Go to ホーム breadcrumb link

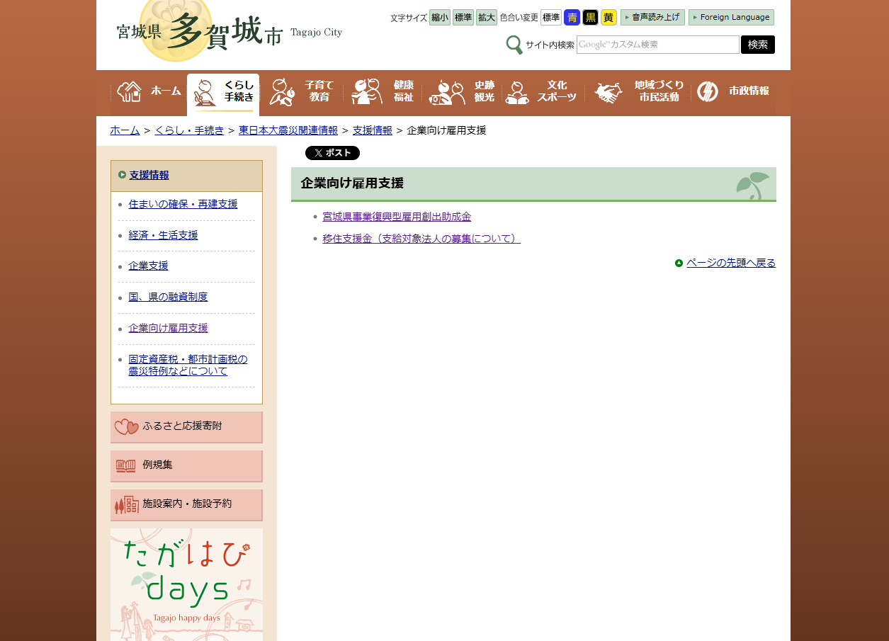[125, 130]
